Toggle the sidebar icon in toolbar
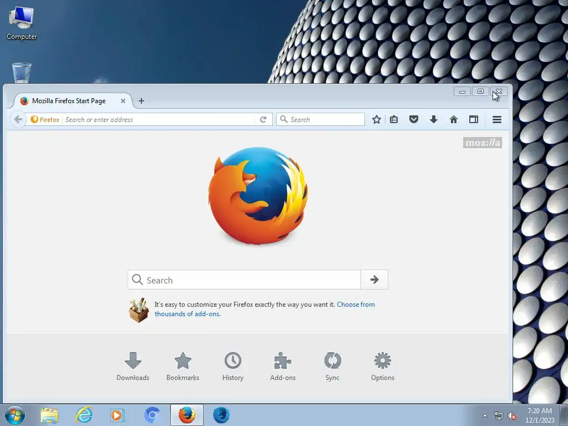Image resolution: width=568 pixels, height=426 pixels. 474,120
